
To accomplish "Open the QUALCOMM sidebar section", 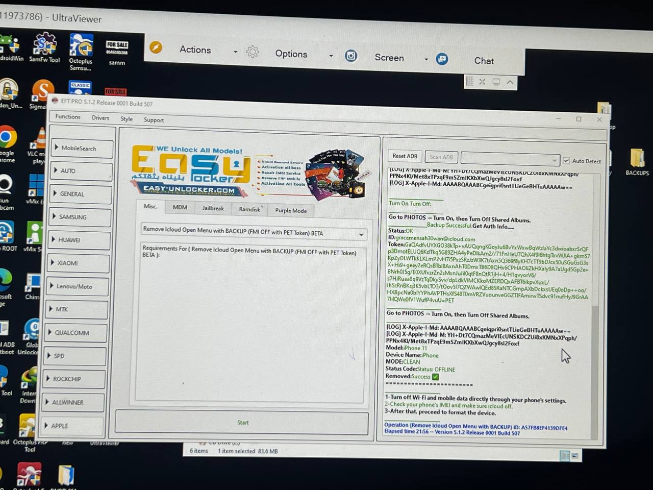I will point(76,333).
